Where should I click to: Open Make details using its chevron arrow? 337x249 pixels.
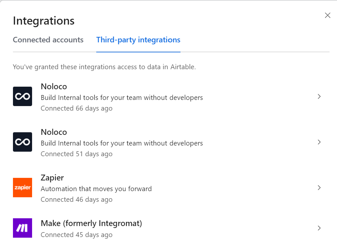tap(319, 228)
